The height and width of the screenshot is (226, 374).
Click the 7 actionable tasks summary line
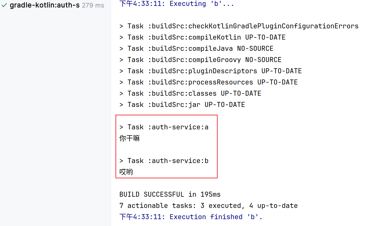pos(209,206)
